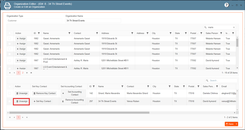Image resolution: width=245 pixels, height=130 pixels.
Task: Check the third Gaset, Annemarie row checkbox
Action: [10, 49]
